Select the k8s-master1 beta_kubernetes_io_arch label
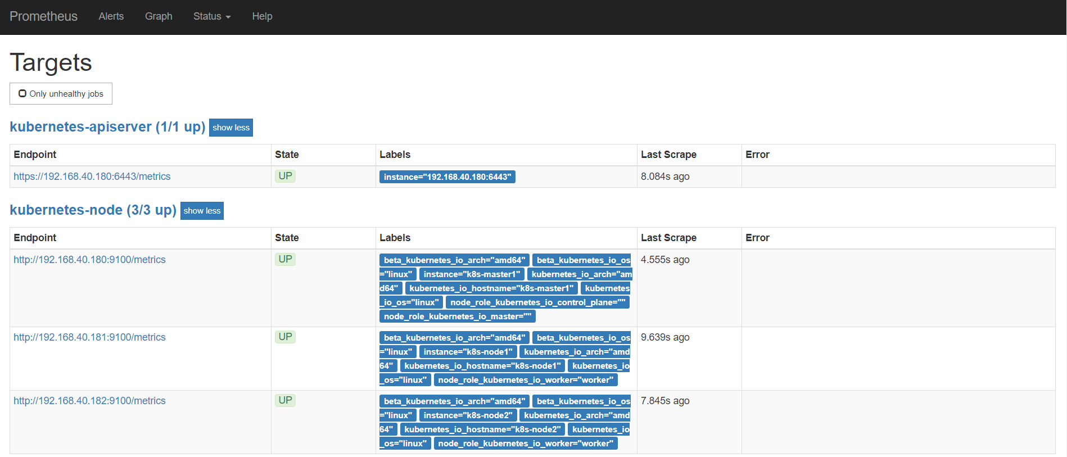Image resolution: width=1067 pixels, height=457 pixels. pyautogui.click(x=454, y=260)
